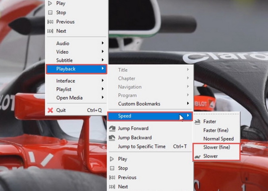Click Stop label in main context menu
Viewport: 268px width, 191px height.
click(61, 12)
